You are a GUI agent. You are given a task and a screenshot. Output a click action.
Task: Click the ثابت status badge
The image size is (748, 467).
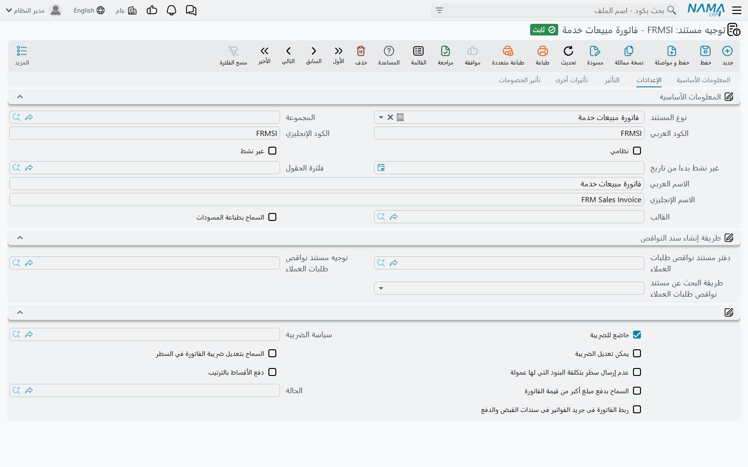coord(544,30)
